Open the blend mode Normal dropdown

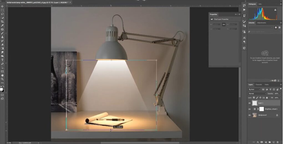[257, 94]
